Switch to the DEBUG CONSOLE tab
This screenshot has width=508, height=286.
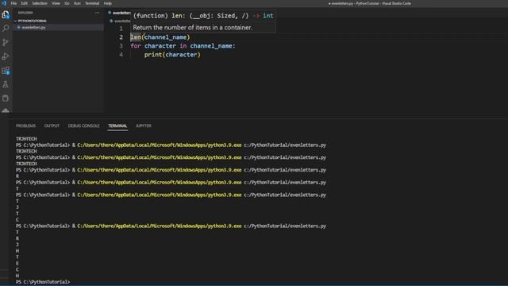(x=83, y=126)
